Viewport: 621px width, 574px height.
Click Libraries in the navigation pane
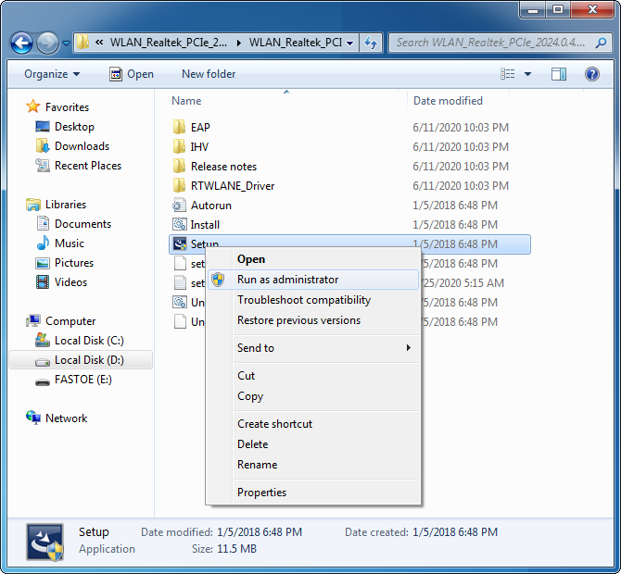(66, 204)
